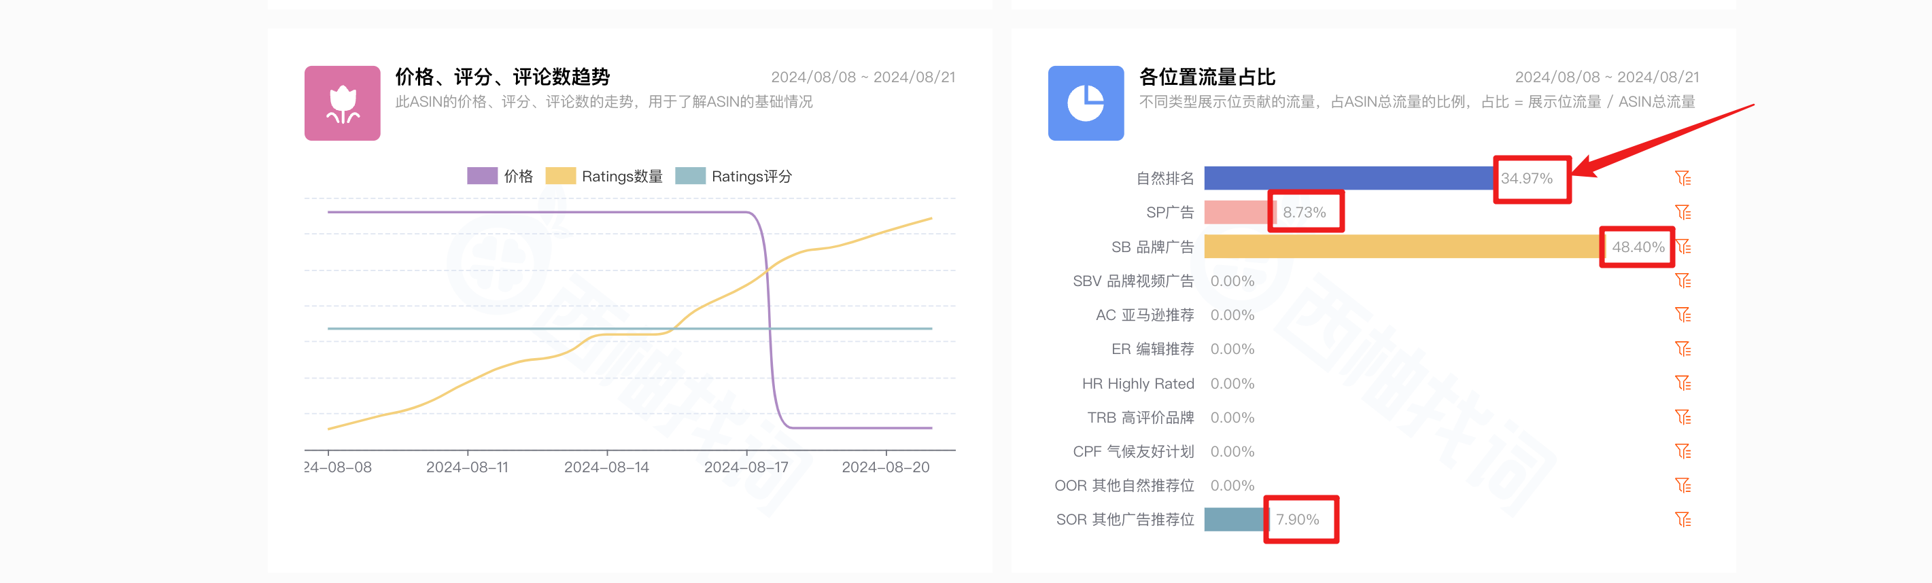Click filter icon in SBV 品牌视频广告 row
Viewport: 1932px width, 583px height.
pyautogui.click(x=1683, y=281)
